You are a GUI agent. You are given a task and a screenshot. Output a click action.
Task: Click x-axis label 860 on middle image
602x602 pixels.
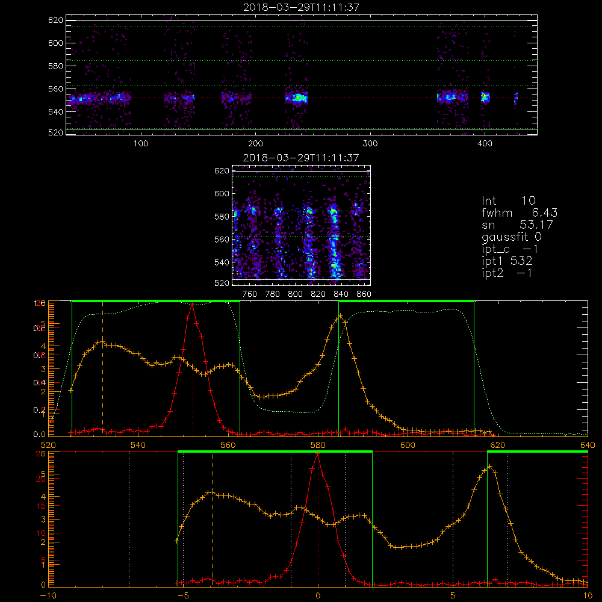(364, 294)
